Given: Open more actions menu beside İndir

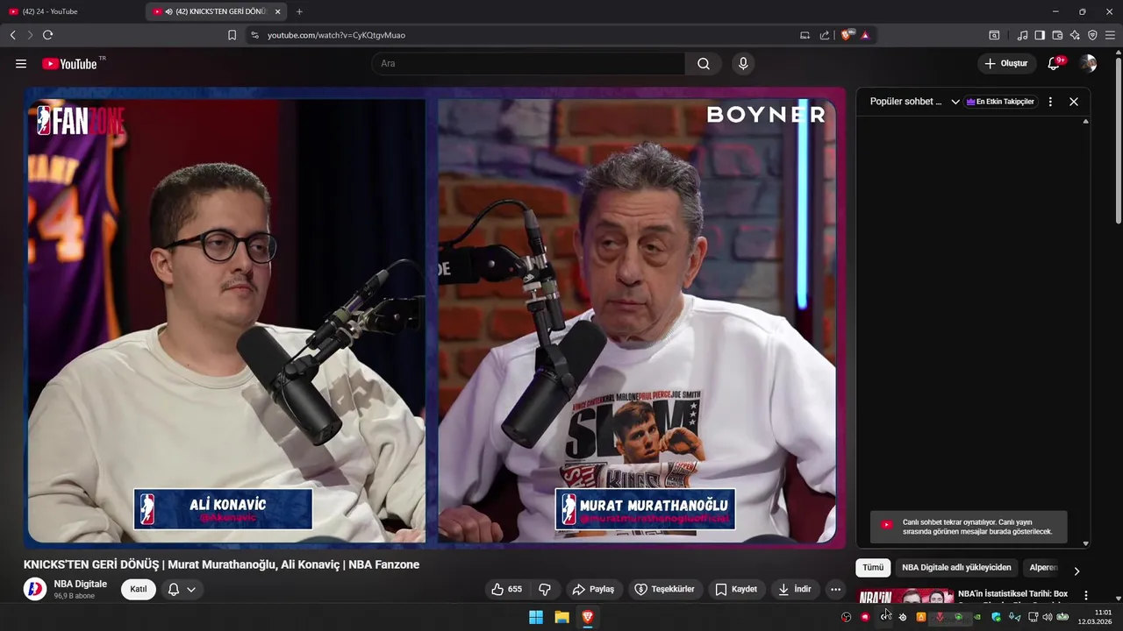Looking at the screenshot, I should point(835,589).
